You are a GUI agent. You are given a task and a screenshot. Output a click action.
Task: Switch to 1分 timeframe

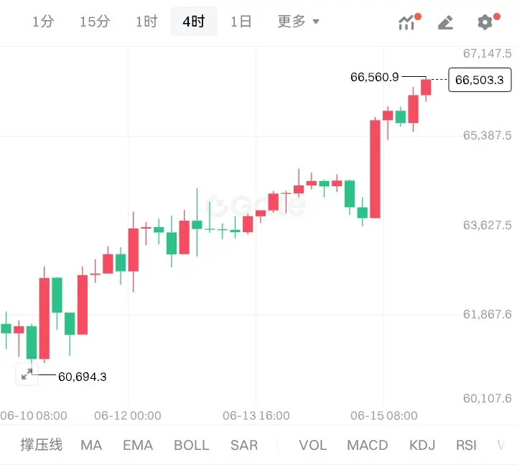click(x=43, y=22)
